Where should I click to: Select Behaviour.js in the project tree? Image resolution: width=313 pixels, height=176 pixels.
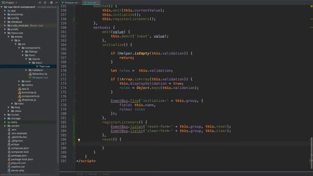(x=40, y=74)
